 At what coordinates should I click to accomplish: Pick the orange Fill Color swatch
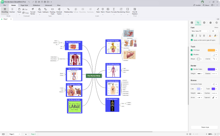click(211, 50)
